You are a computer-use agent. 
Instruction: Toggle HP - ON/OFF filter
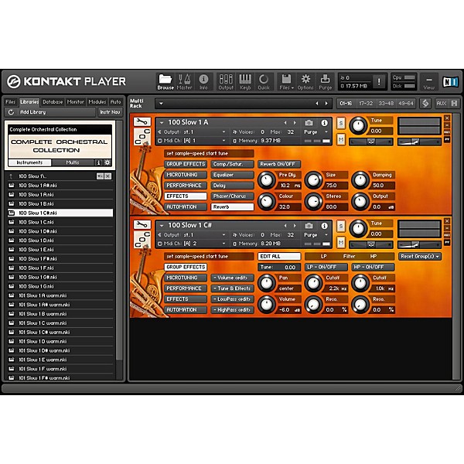pyautogui.click(x=373, y=267)
